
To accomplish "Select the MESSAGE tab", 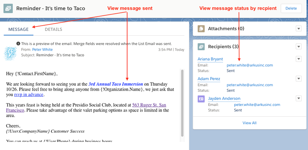I will [18, 29].
